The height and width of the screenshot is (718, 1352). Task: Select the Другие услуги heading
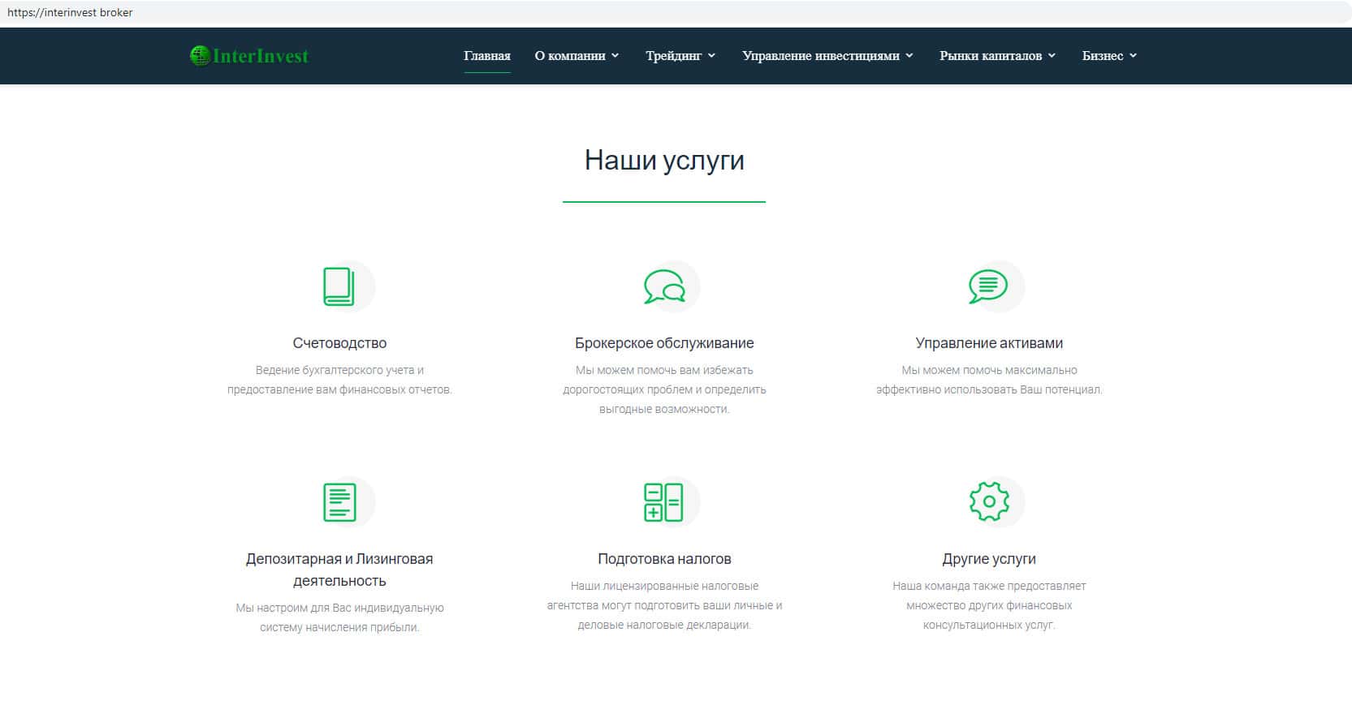[989, 559]
